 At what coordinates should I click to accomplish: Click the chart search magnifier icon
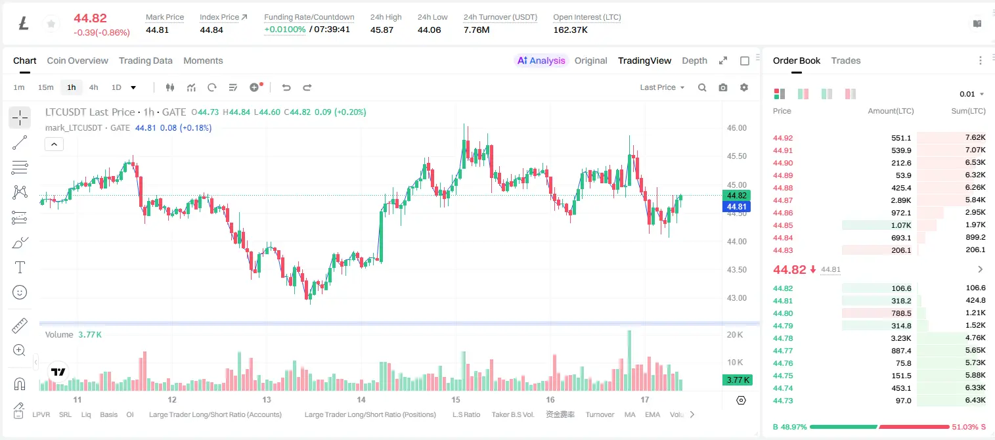[702, 87]
